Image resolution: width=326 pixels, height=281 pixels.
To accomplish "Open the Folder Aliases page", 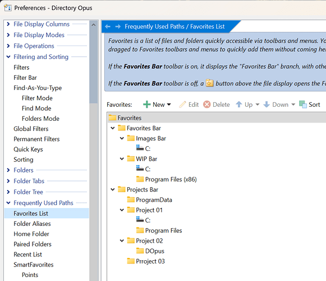I will click(32, 224).
